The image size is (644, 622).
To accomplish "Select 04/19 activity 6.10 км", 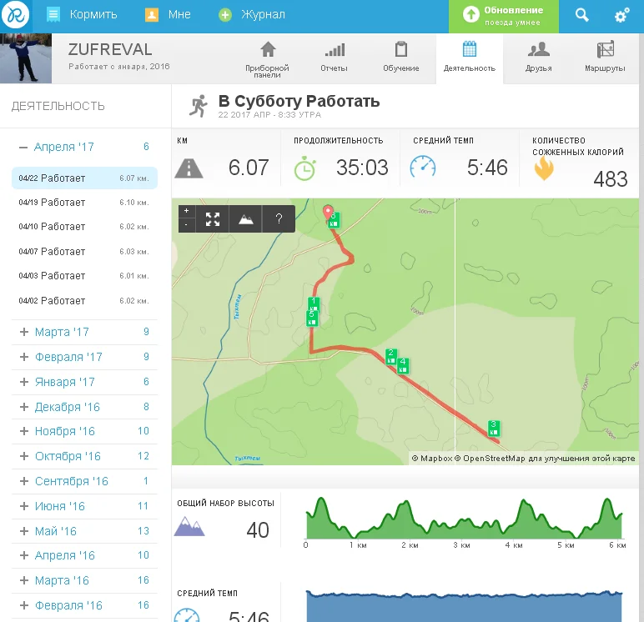I will tap(84, 203).
